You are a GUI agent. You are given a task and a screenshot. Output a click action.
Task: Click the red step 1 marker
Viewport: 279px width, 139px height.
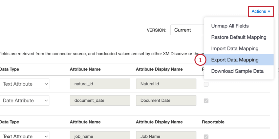[200, 60]
